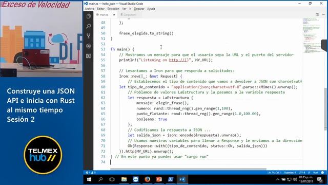Screen dimensions: 328x185
Task: Open the Debug view icon
Action: [x=89, y=46]
